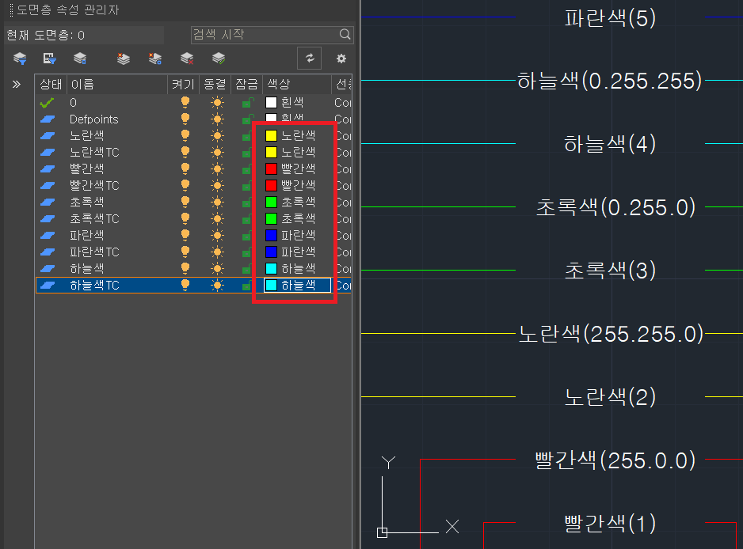The height and width of the screenshot is (549, 743).
Task: Toggle lock icon for 파란색 layer
Action: 246,235
